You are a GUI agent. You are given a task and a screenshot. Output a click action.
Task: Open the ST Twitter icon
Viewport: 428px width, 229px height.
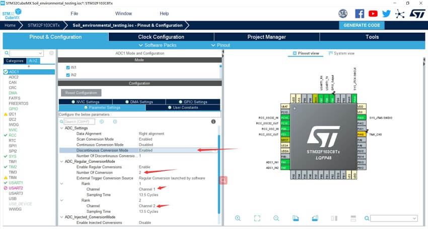[x=386, y=14]
